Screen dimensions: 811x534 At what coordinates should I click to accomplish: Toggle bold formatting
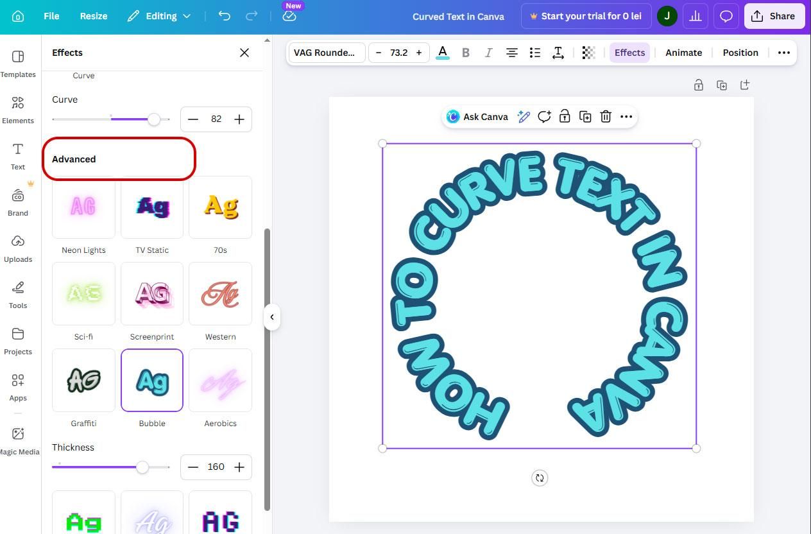pyautogui.click(x=466, y=53)
